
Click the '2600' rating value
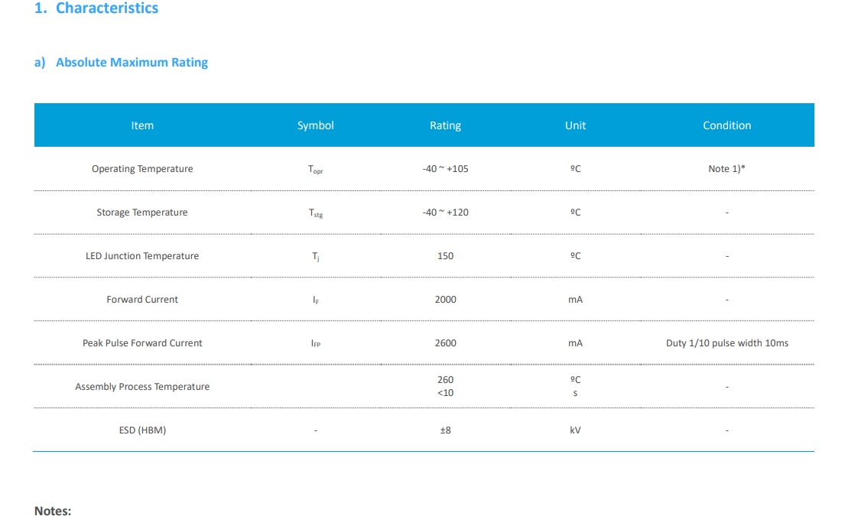tap(445, 343)
